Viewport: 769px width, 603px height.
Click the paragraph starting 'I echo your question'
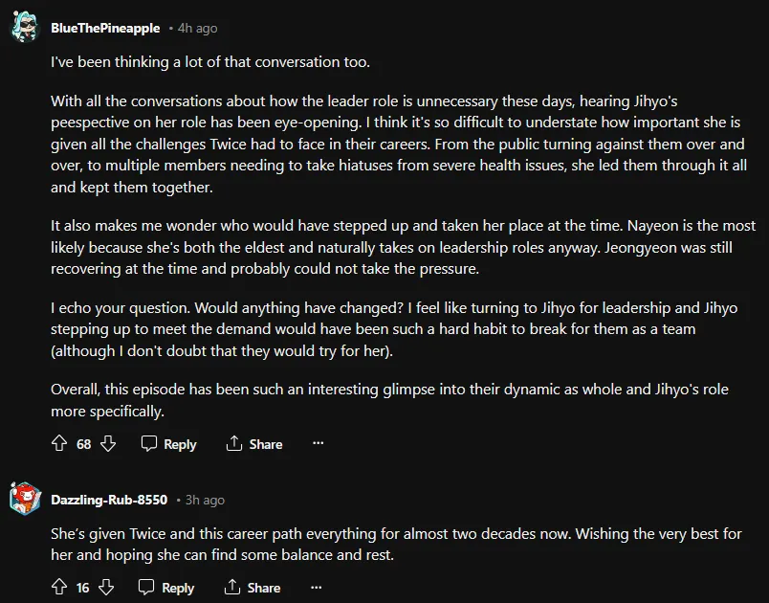point(394,329)
